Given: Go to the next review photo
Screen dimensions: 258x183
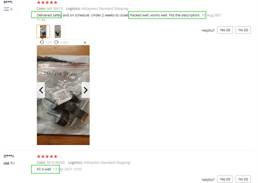Looking at the screenshot, I should pyautogui.click(x=86, y=90).
